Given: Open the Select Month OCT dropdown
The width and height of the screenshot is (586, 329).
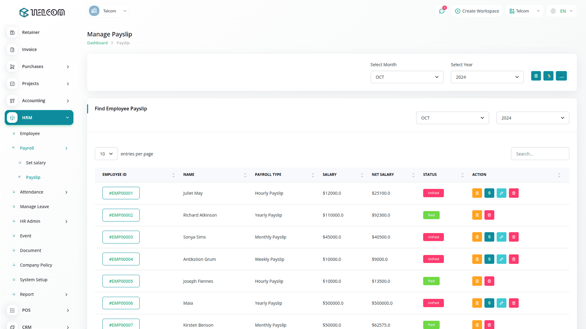Looking at the screenshot, I should [407, 77].
